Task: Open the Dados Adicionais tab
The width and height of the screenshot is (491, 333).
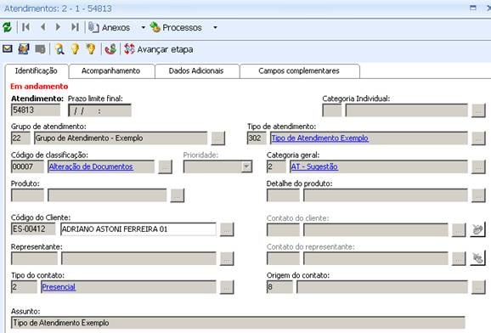Action: (x=196, y=71)
